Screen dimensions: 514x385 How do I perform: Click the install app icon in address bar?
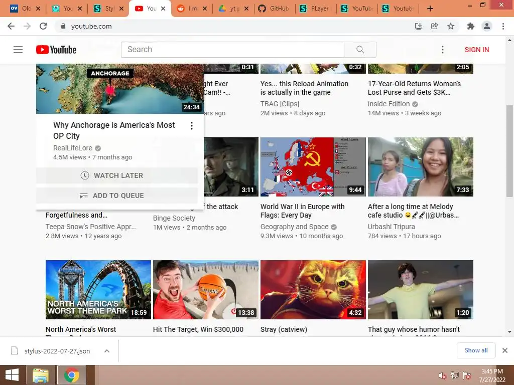418,26
